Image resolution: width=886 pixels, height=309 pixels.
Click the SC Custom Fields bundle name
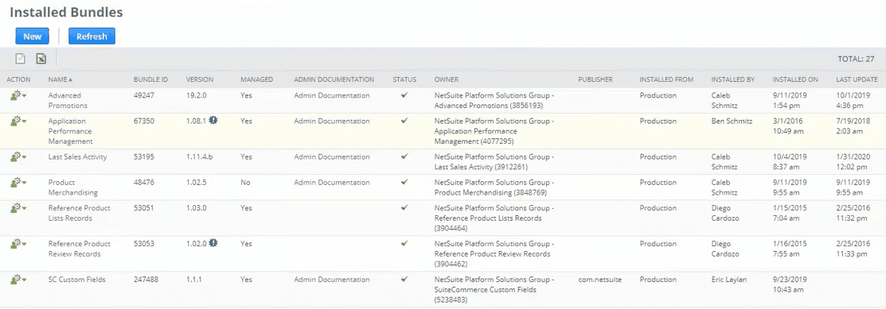(x=77, y=279)
